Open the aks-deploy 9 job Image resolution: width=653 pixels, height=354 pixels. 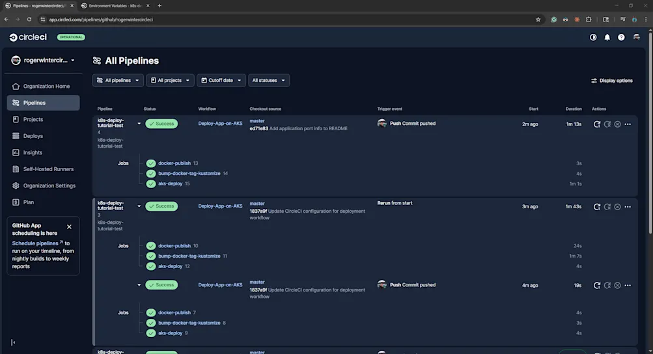click(171, 333)
